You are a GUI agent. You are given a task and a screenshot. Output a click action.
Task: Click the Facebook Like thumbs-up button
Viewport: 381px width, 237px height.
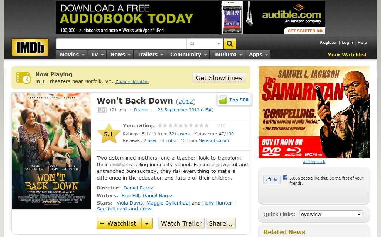272,180
